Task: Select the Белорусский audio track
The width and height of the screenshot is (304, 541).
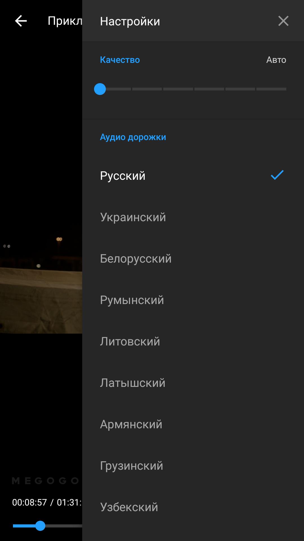Action: click(x=193, y=258)
